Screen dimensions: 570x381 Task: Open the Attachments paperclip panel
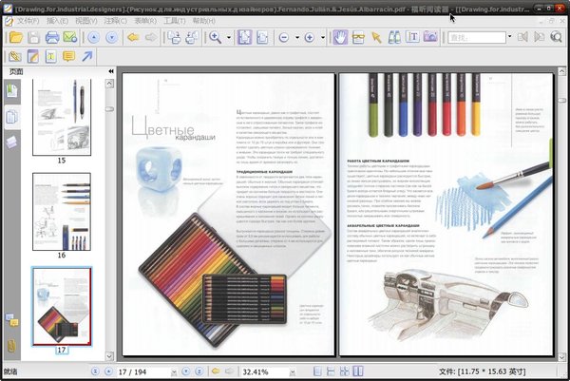[11, 345]
